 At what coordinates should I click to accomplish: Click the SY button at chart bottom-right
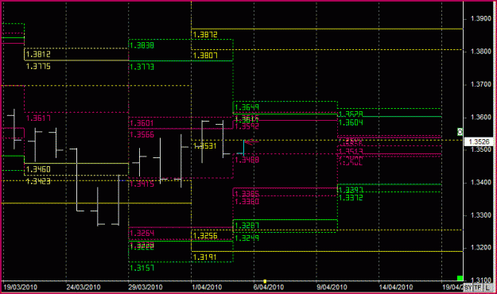pyautogui.click(x=468, y=288)
